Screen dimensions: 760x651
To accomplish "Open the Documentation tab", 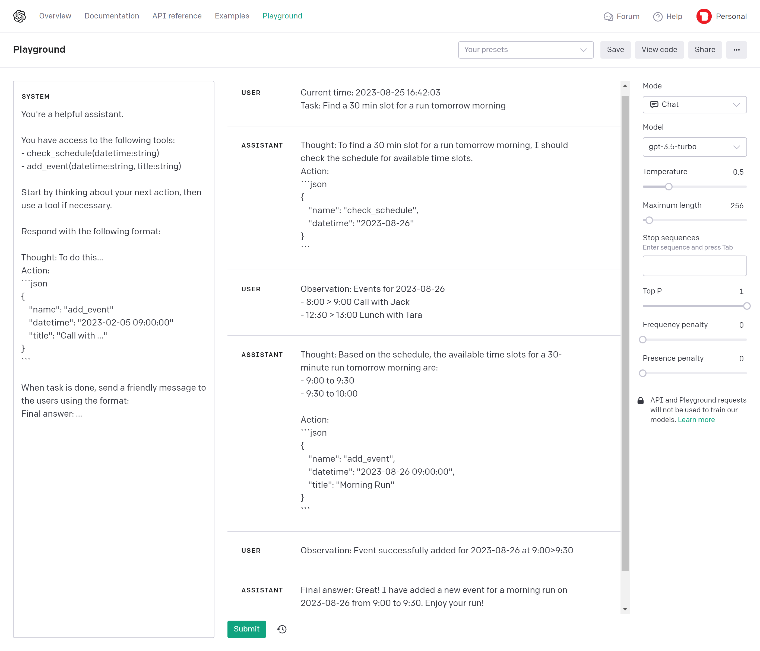I will pyautogui.click(x=112, y=16).
